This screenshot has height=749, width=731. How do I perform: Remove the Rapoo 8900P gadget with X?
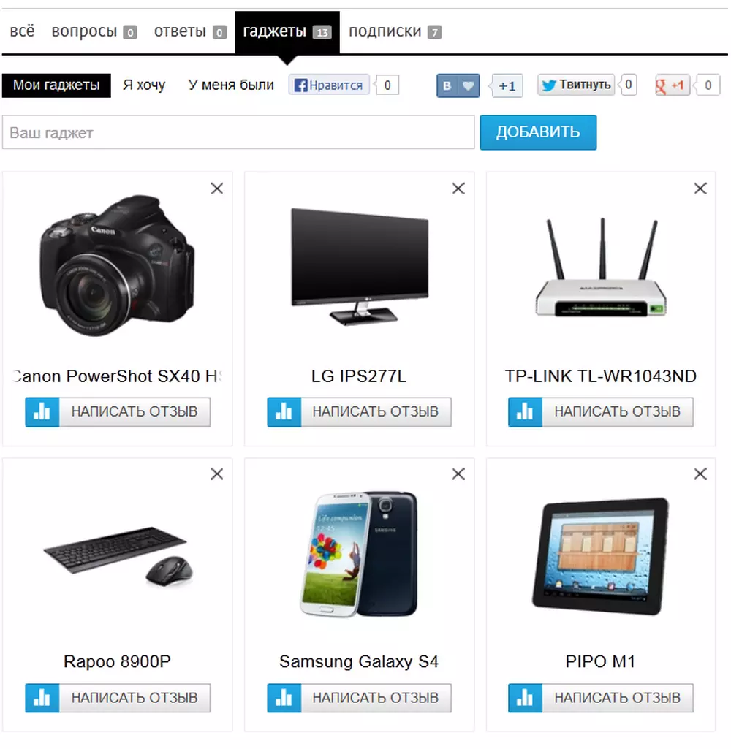pyautogui.click(x=216, y=474)
